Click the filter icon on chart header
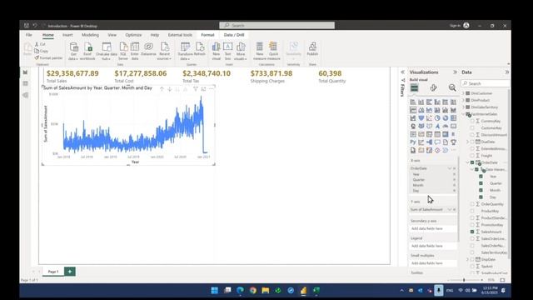This screenshot has height=300, width=533. [x=196, y=89]
